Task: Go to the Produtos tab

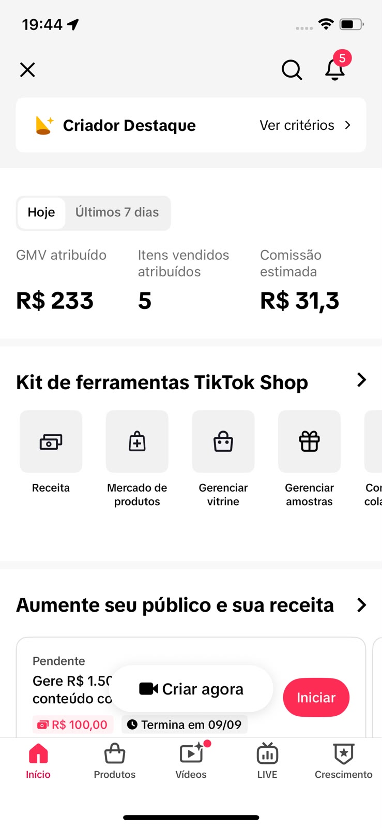Action: tap(115, 761)
